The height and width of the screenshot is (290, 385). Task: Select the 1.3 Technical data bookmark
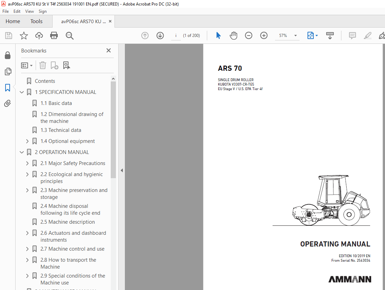61,130
